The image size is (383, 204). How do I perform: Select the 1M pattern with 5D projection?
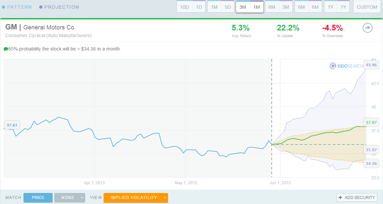click(x=221, y=7)
